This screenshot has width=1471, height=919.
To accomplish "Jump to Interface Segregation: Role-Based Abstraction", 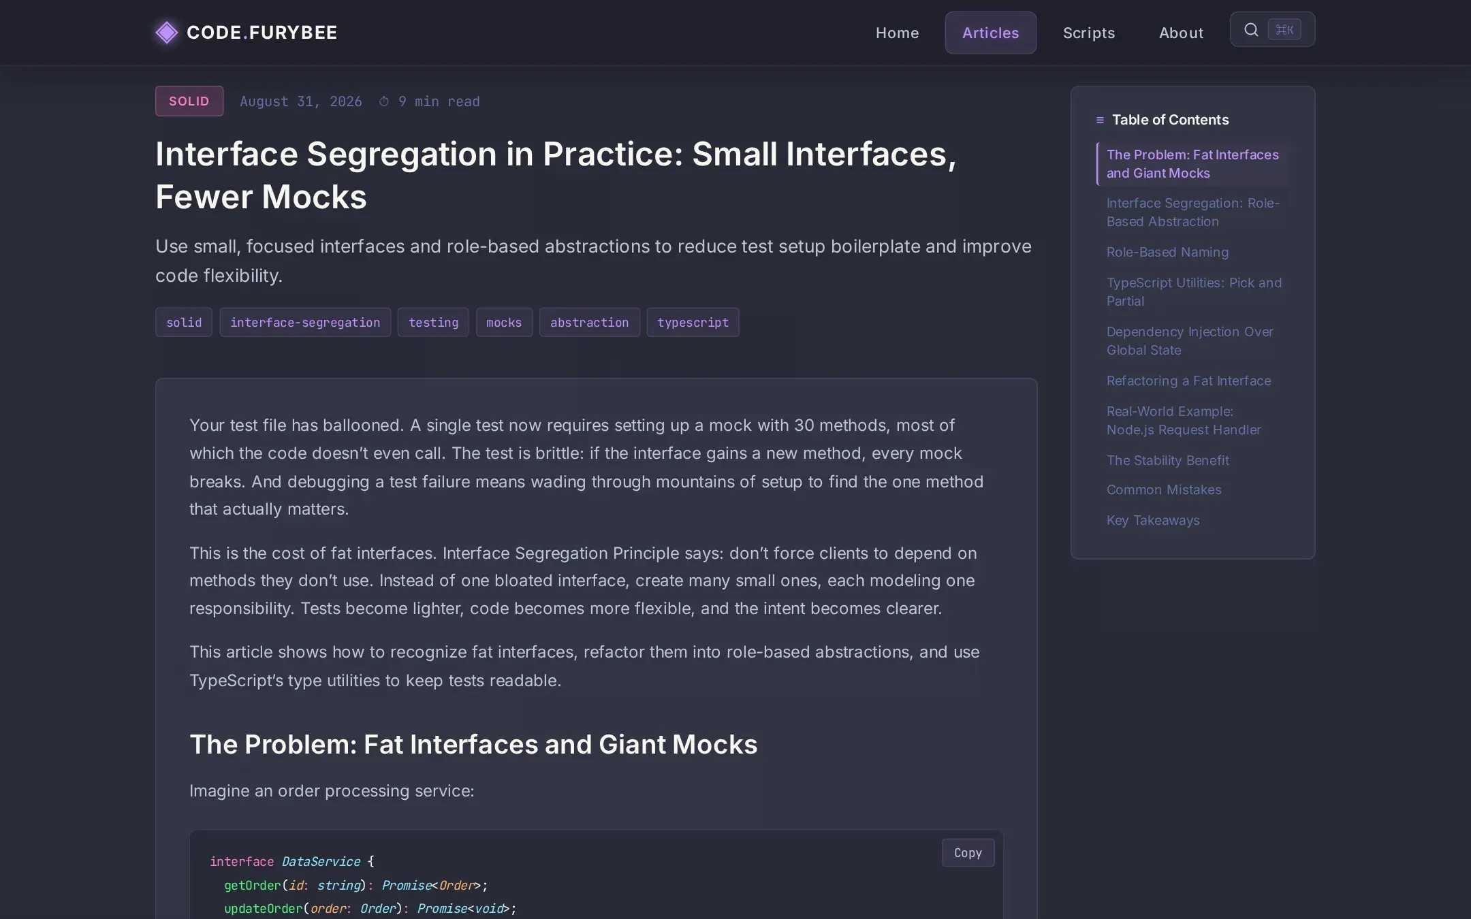I will (x=1193, y=212).
